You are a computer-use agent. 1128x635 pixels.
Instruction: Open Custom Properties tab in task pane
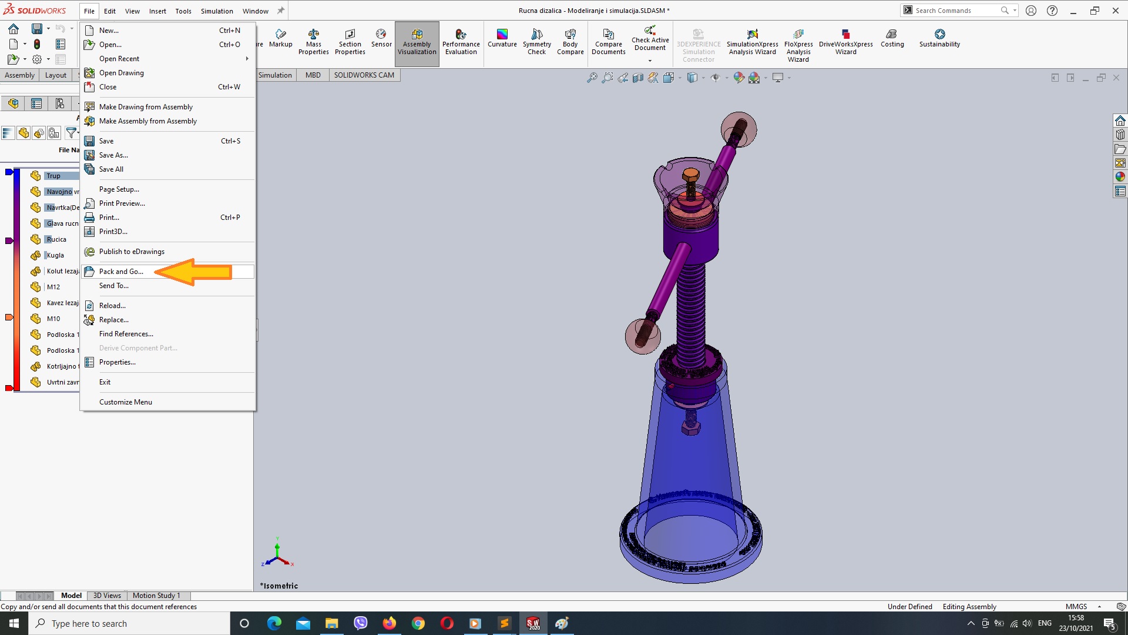1120,191
